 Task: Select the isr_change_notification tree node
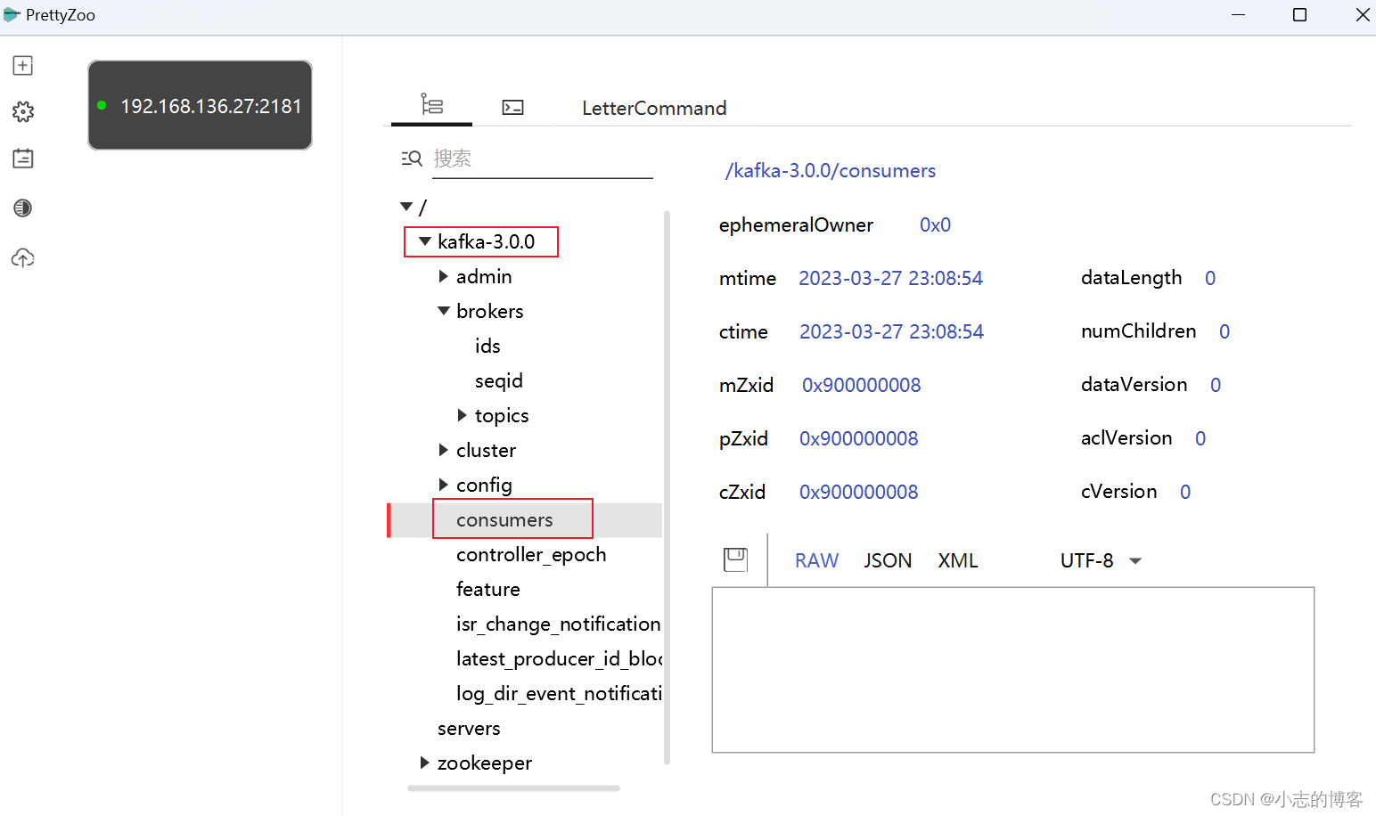coord(559,624)
